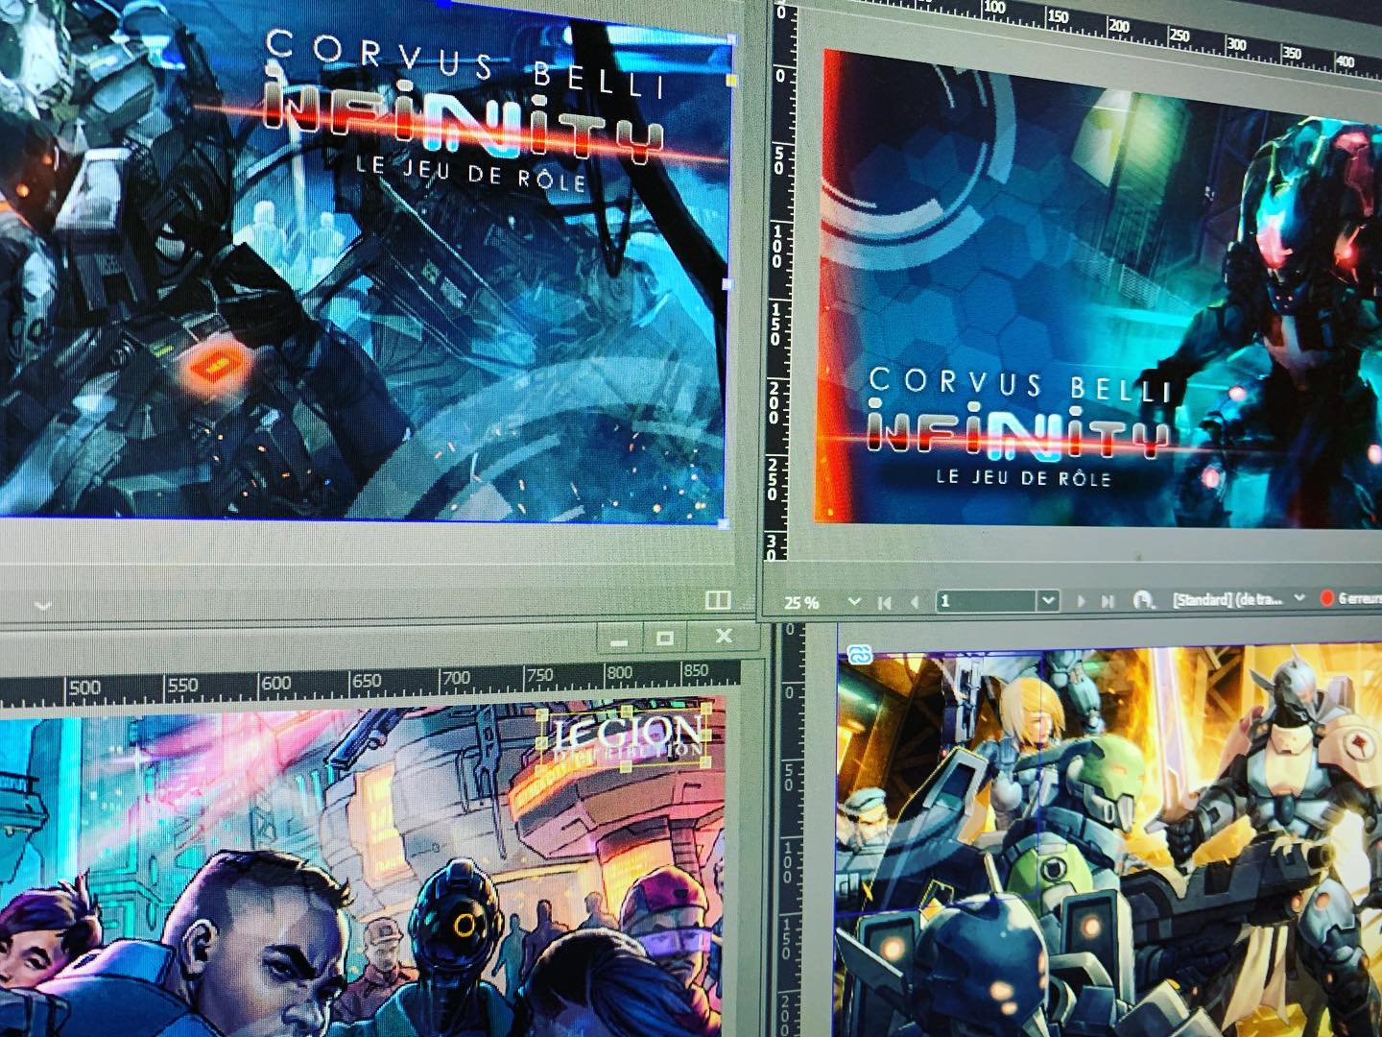Viewport: 1382px width, 1037px height.
Task: Click the 25 % zoom field
Action: [802, 603]
